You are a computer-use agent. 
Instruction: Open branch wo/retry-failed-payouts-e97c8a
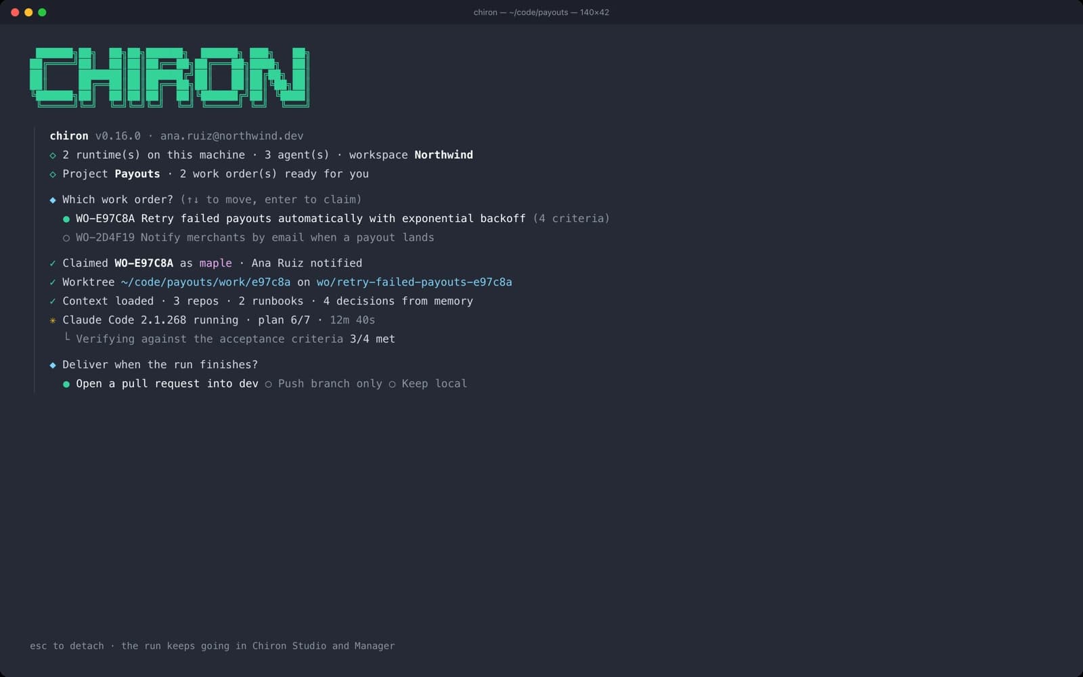(x=414, y=282)
